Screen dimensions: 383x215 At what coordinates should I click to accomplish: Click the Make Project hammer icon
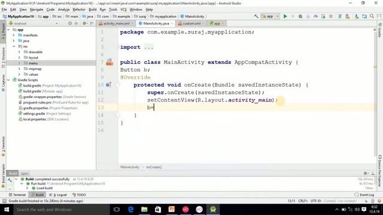click(x=256, y=16)
